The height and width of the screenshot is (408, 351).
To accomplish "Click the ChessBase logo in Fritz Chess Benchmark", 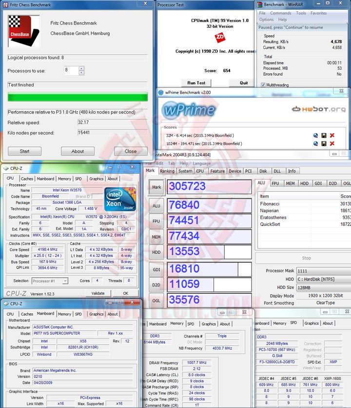I will pos(24,31).
